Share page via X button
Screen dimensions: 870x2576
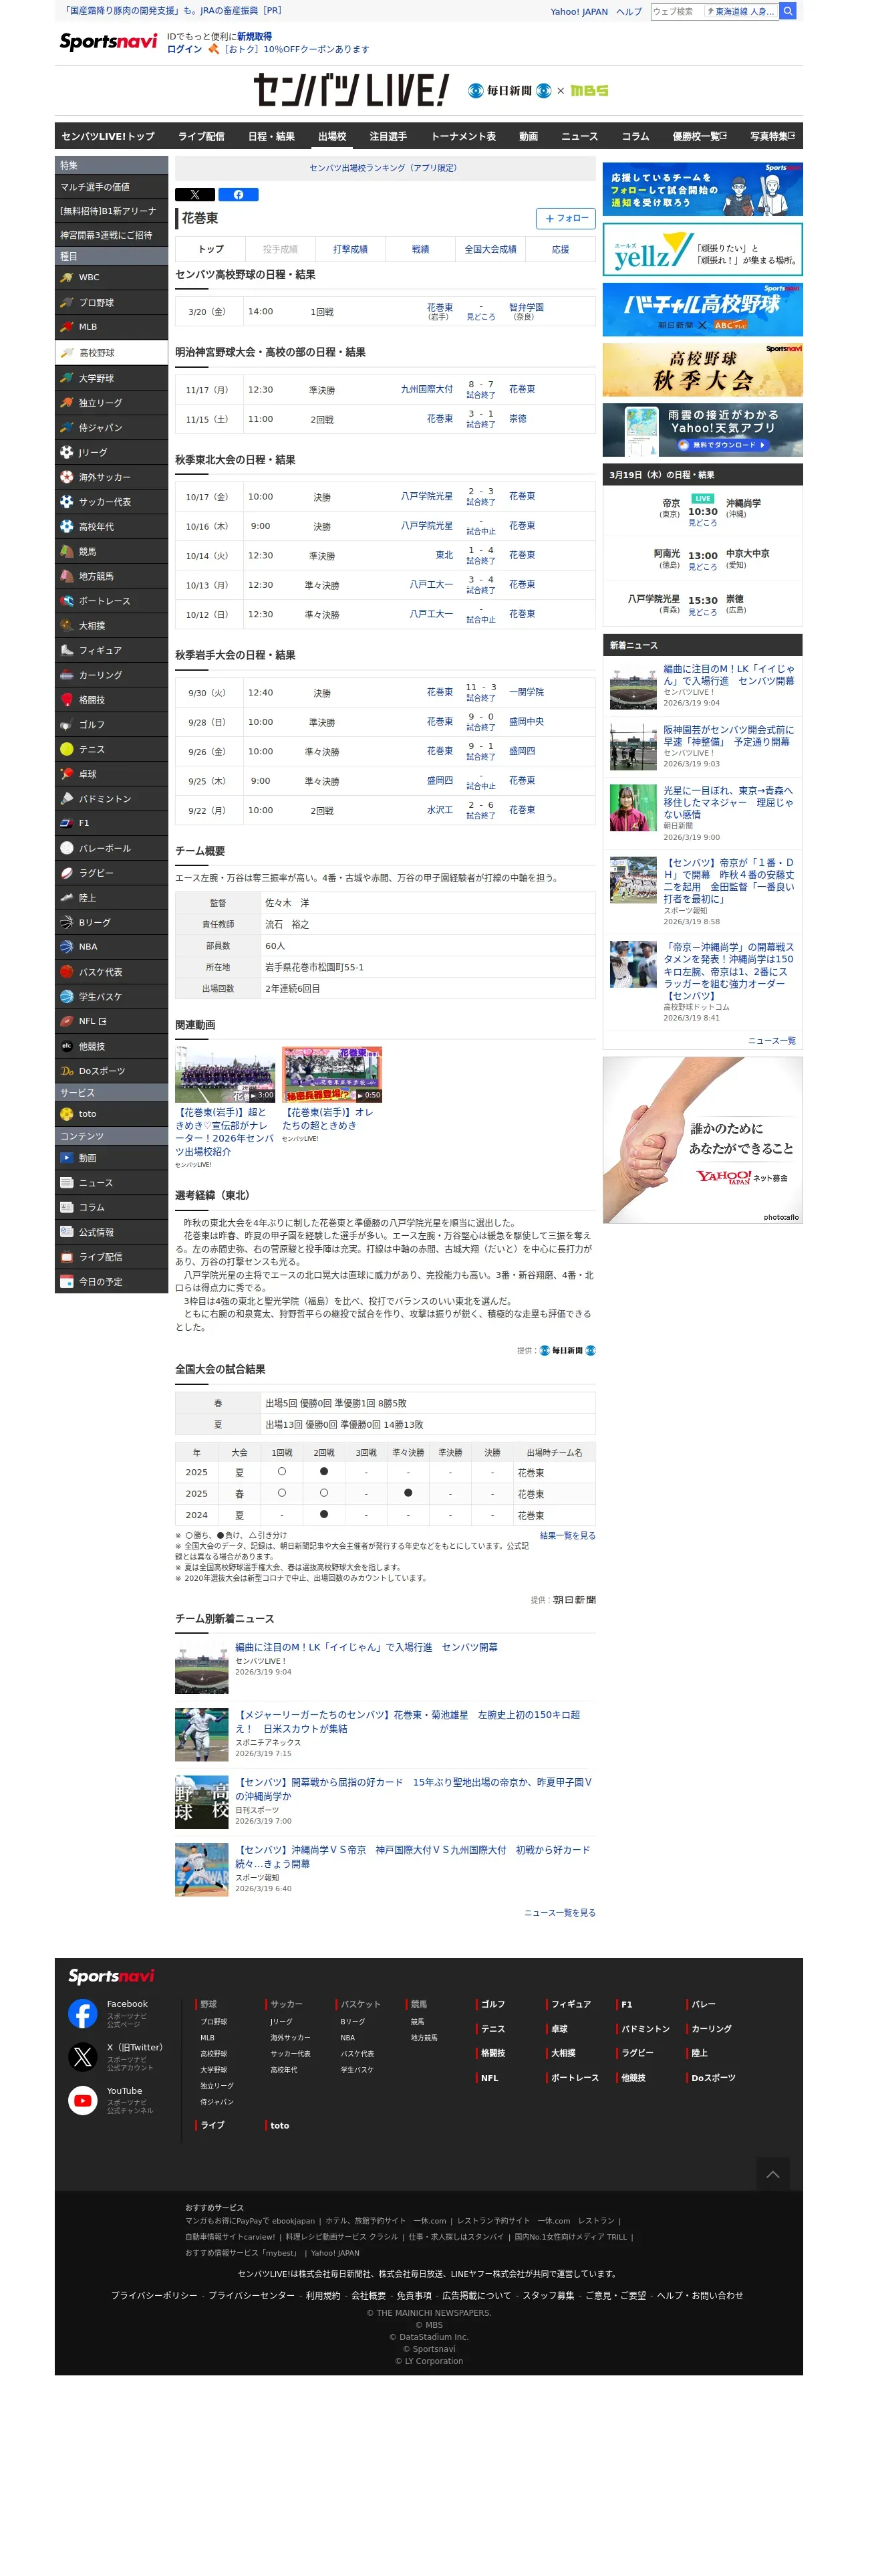tap(194, 194)
